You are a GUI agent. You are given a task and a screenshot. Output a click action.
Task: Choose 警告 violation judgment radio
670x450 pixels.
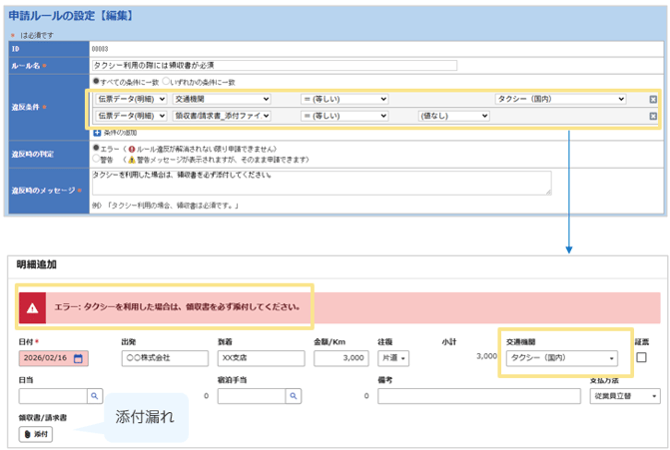coord(96,159)
